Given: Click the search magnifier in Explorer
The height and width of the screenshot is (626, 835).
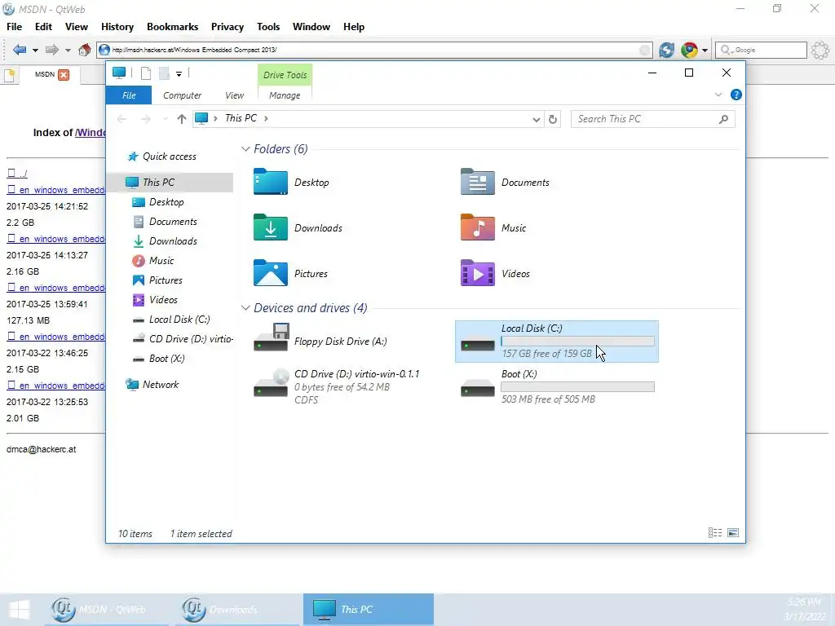Looking at the screenshot, I should [x=723, y=119].
